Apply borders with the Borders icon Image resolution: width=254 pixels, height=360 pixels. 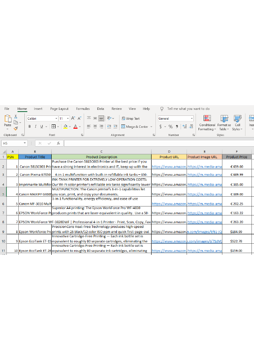(53, 126)
